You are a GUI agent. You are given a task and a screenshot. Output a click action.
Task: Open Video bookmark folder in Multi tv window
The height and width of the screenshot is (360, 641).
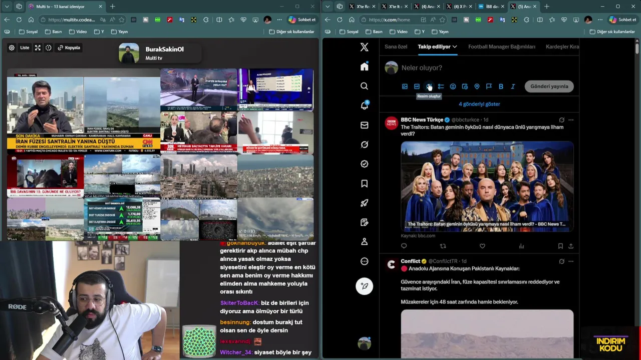tap(78, 31)
